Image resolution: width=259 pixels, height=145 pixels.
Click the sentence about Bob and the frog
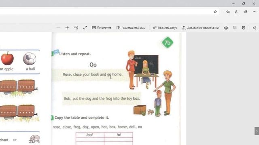click(x=102, y=98)
